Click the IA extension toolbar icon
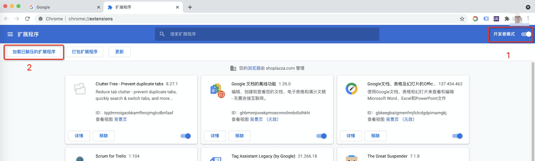This screenshot has height=161, width=535. tap(496, 19)
